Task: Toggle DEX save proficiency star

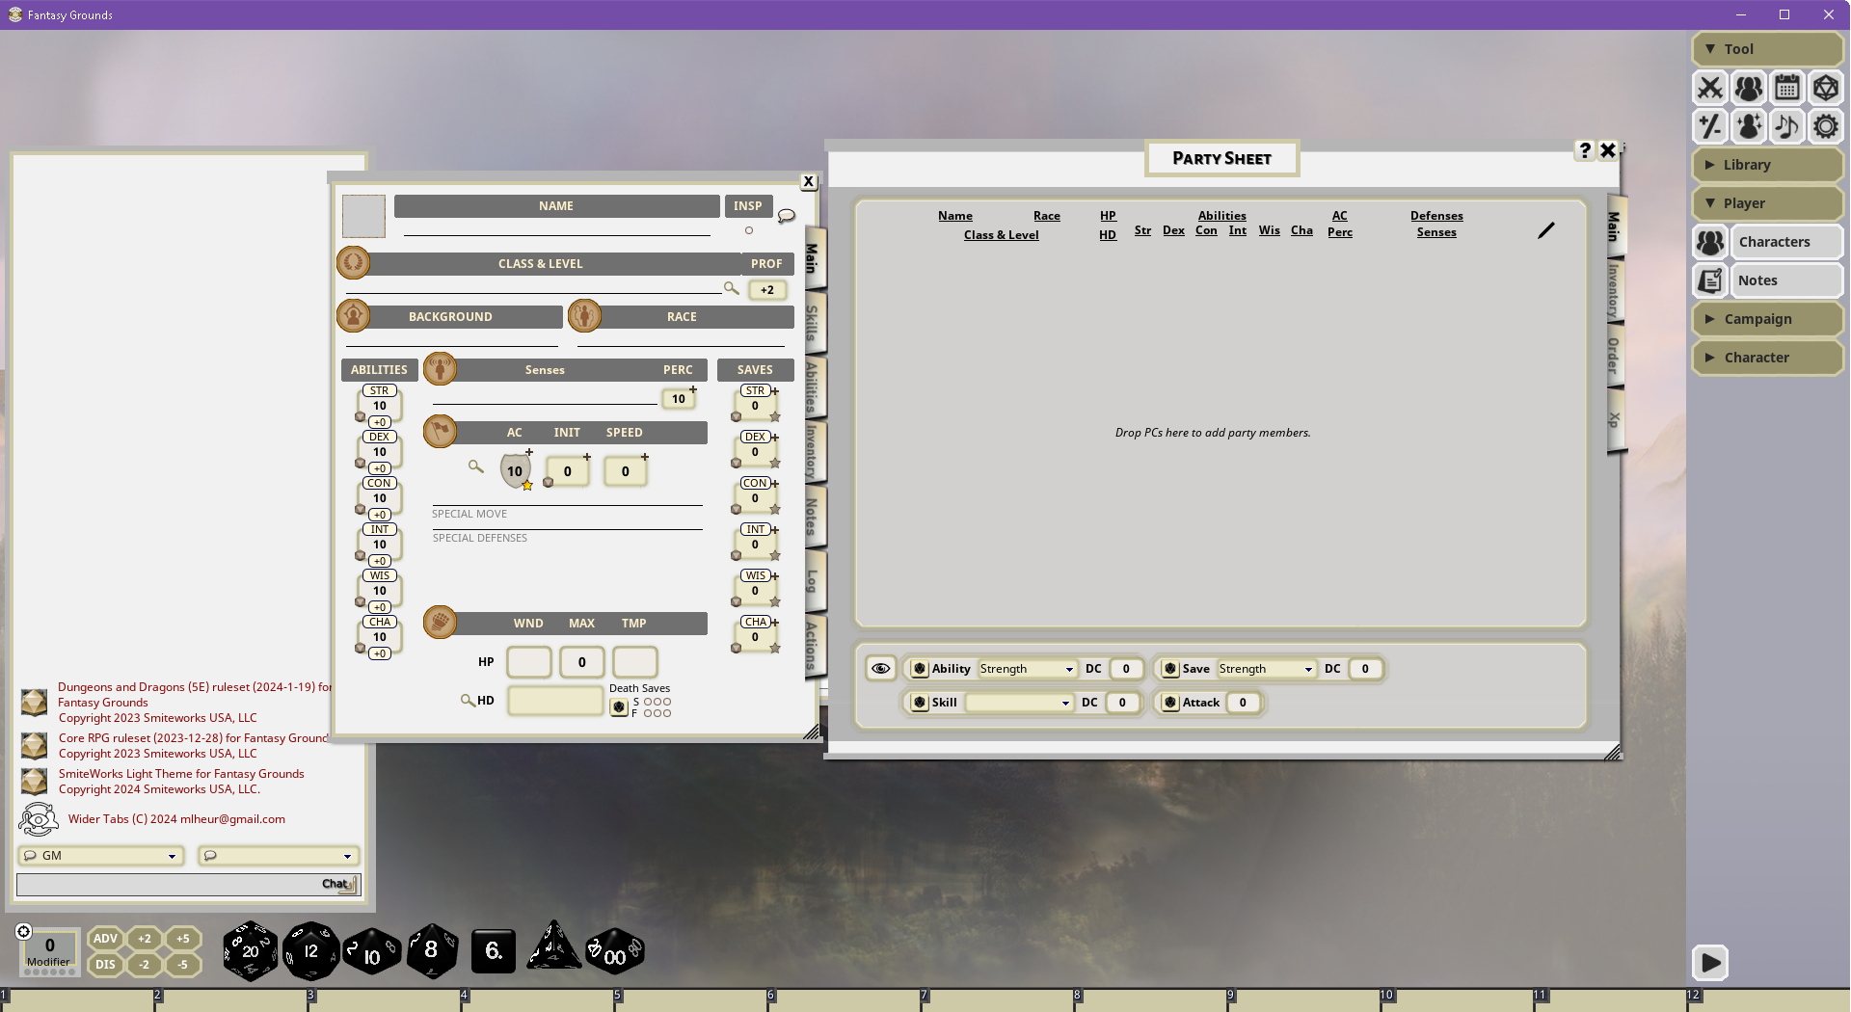Action: coord(774,464)
